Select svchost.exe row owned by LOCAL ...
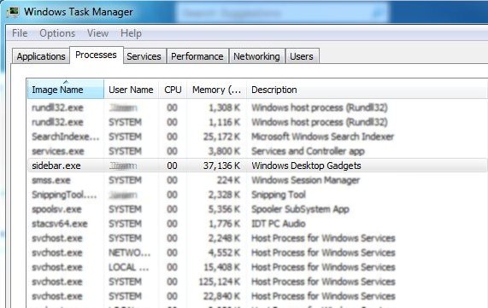488x308 pixels. click(257, 267)
